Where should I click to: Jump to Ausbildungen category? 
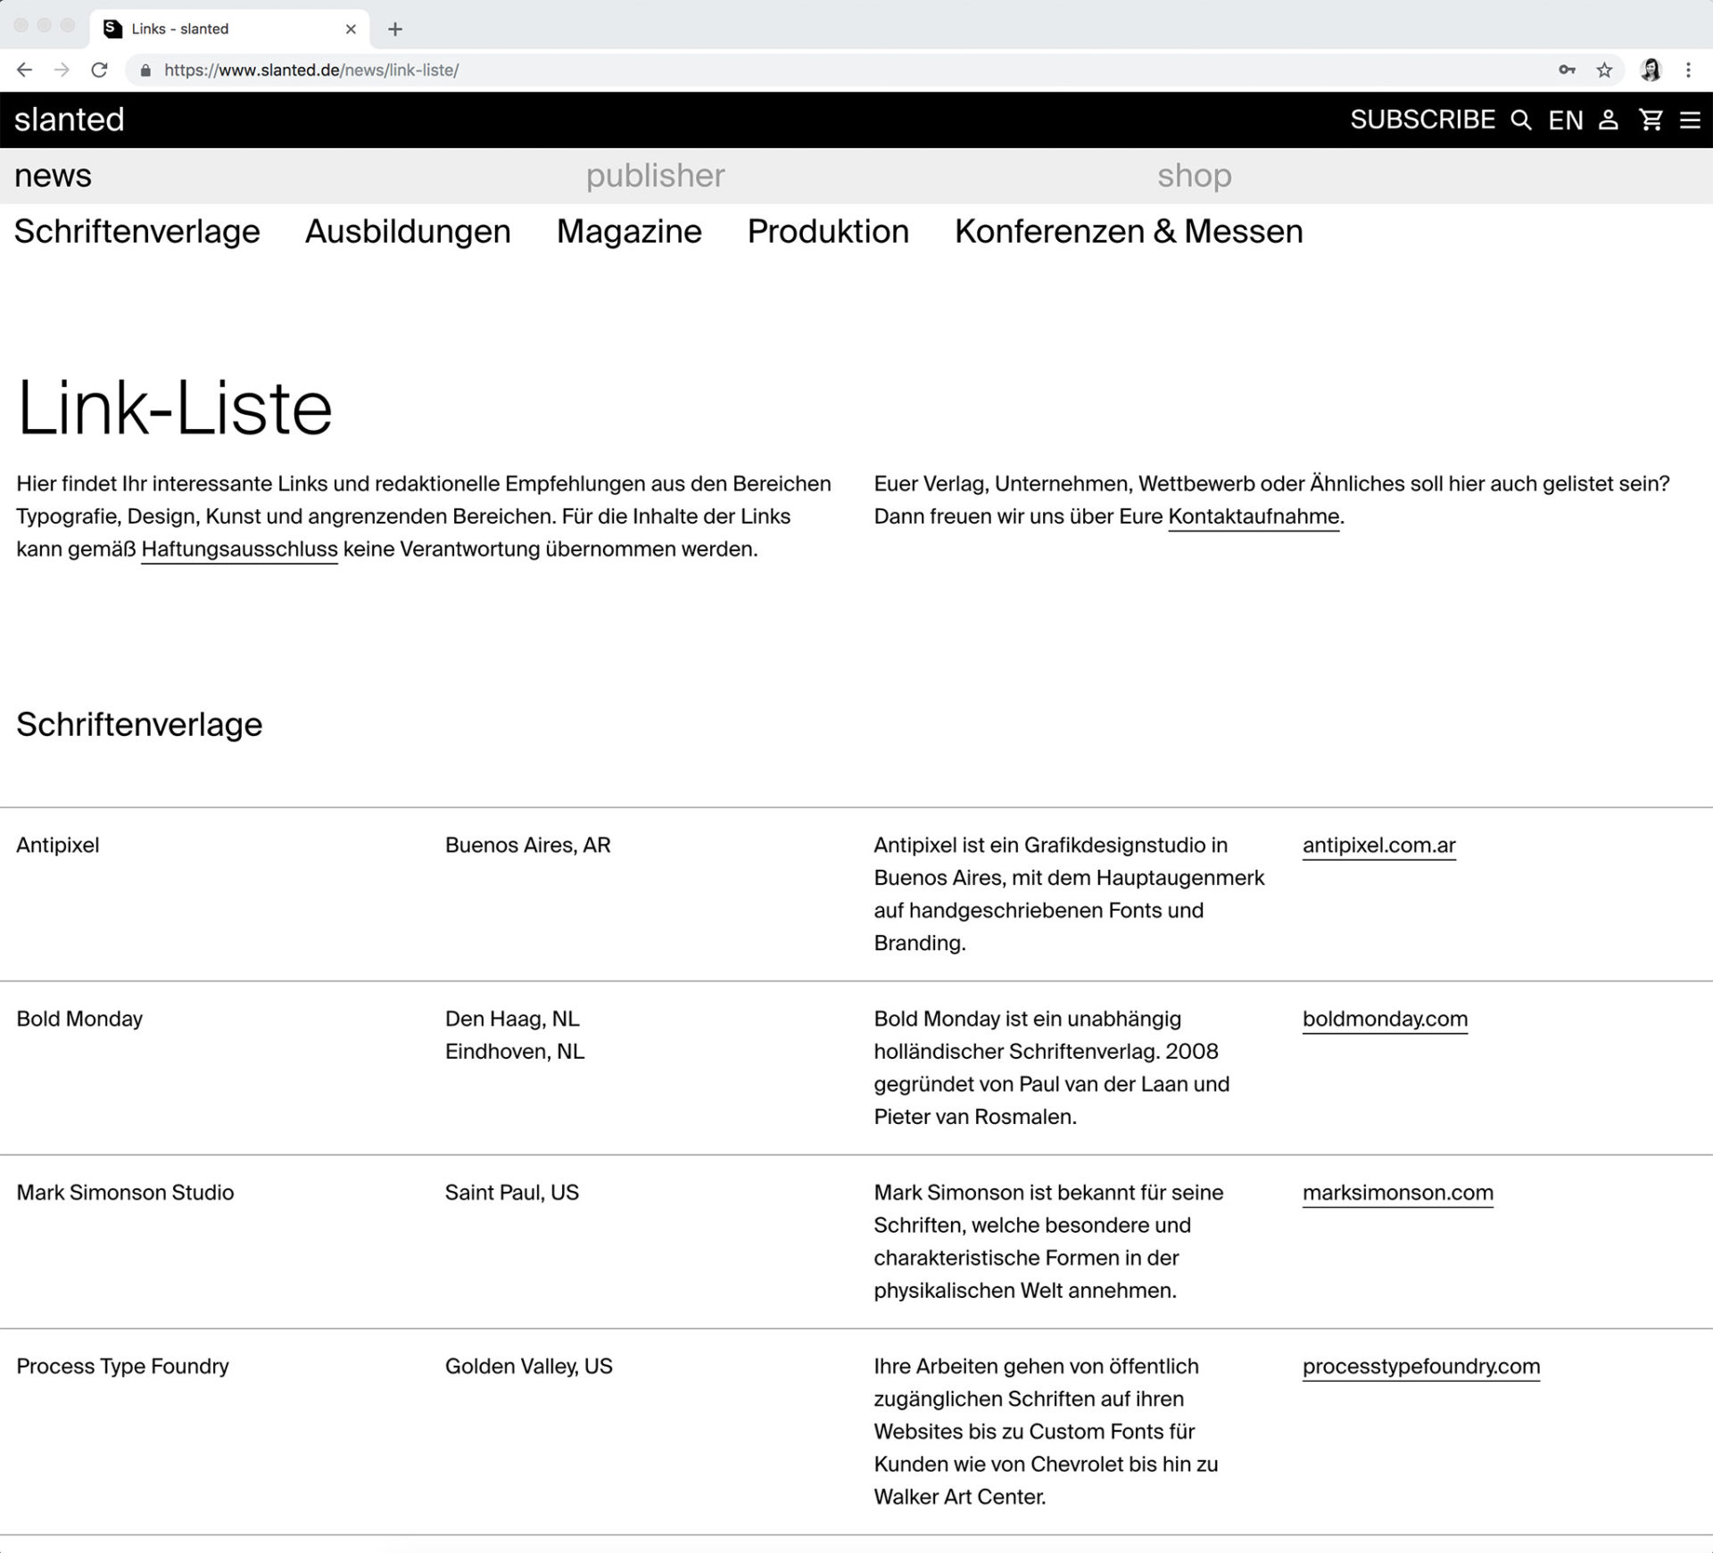click(x=408, y=232)
